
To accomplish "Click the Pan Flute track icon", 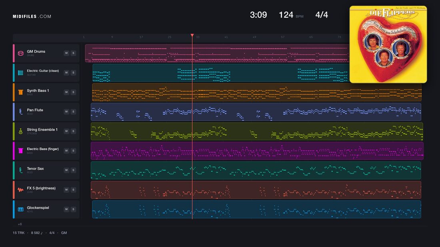I will pos(20,112).
